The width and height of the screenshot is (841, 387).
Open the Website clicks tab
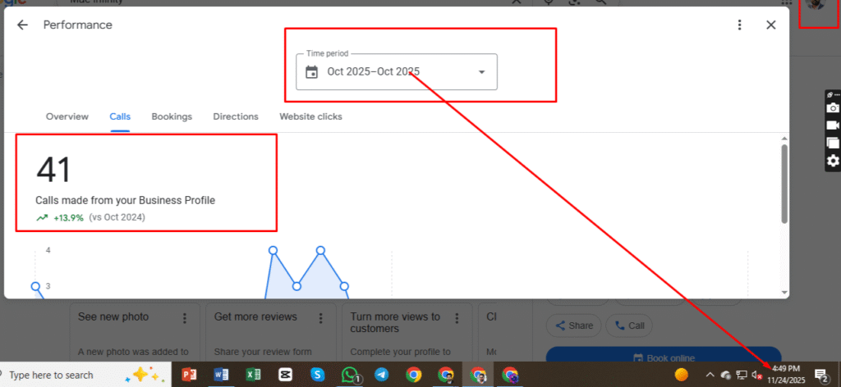click(310, 116)
